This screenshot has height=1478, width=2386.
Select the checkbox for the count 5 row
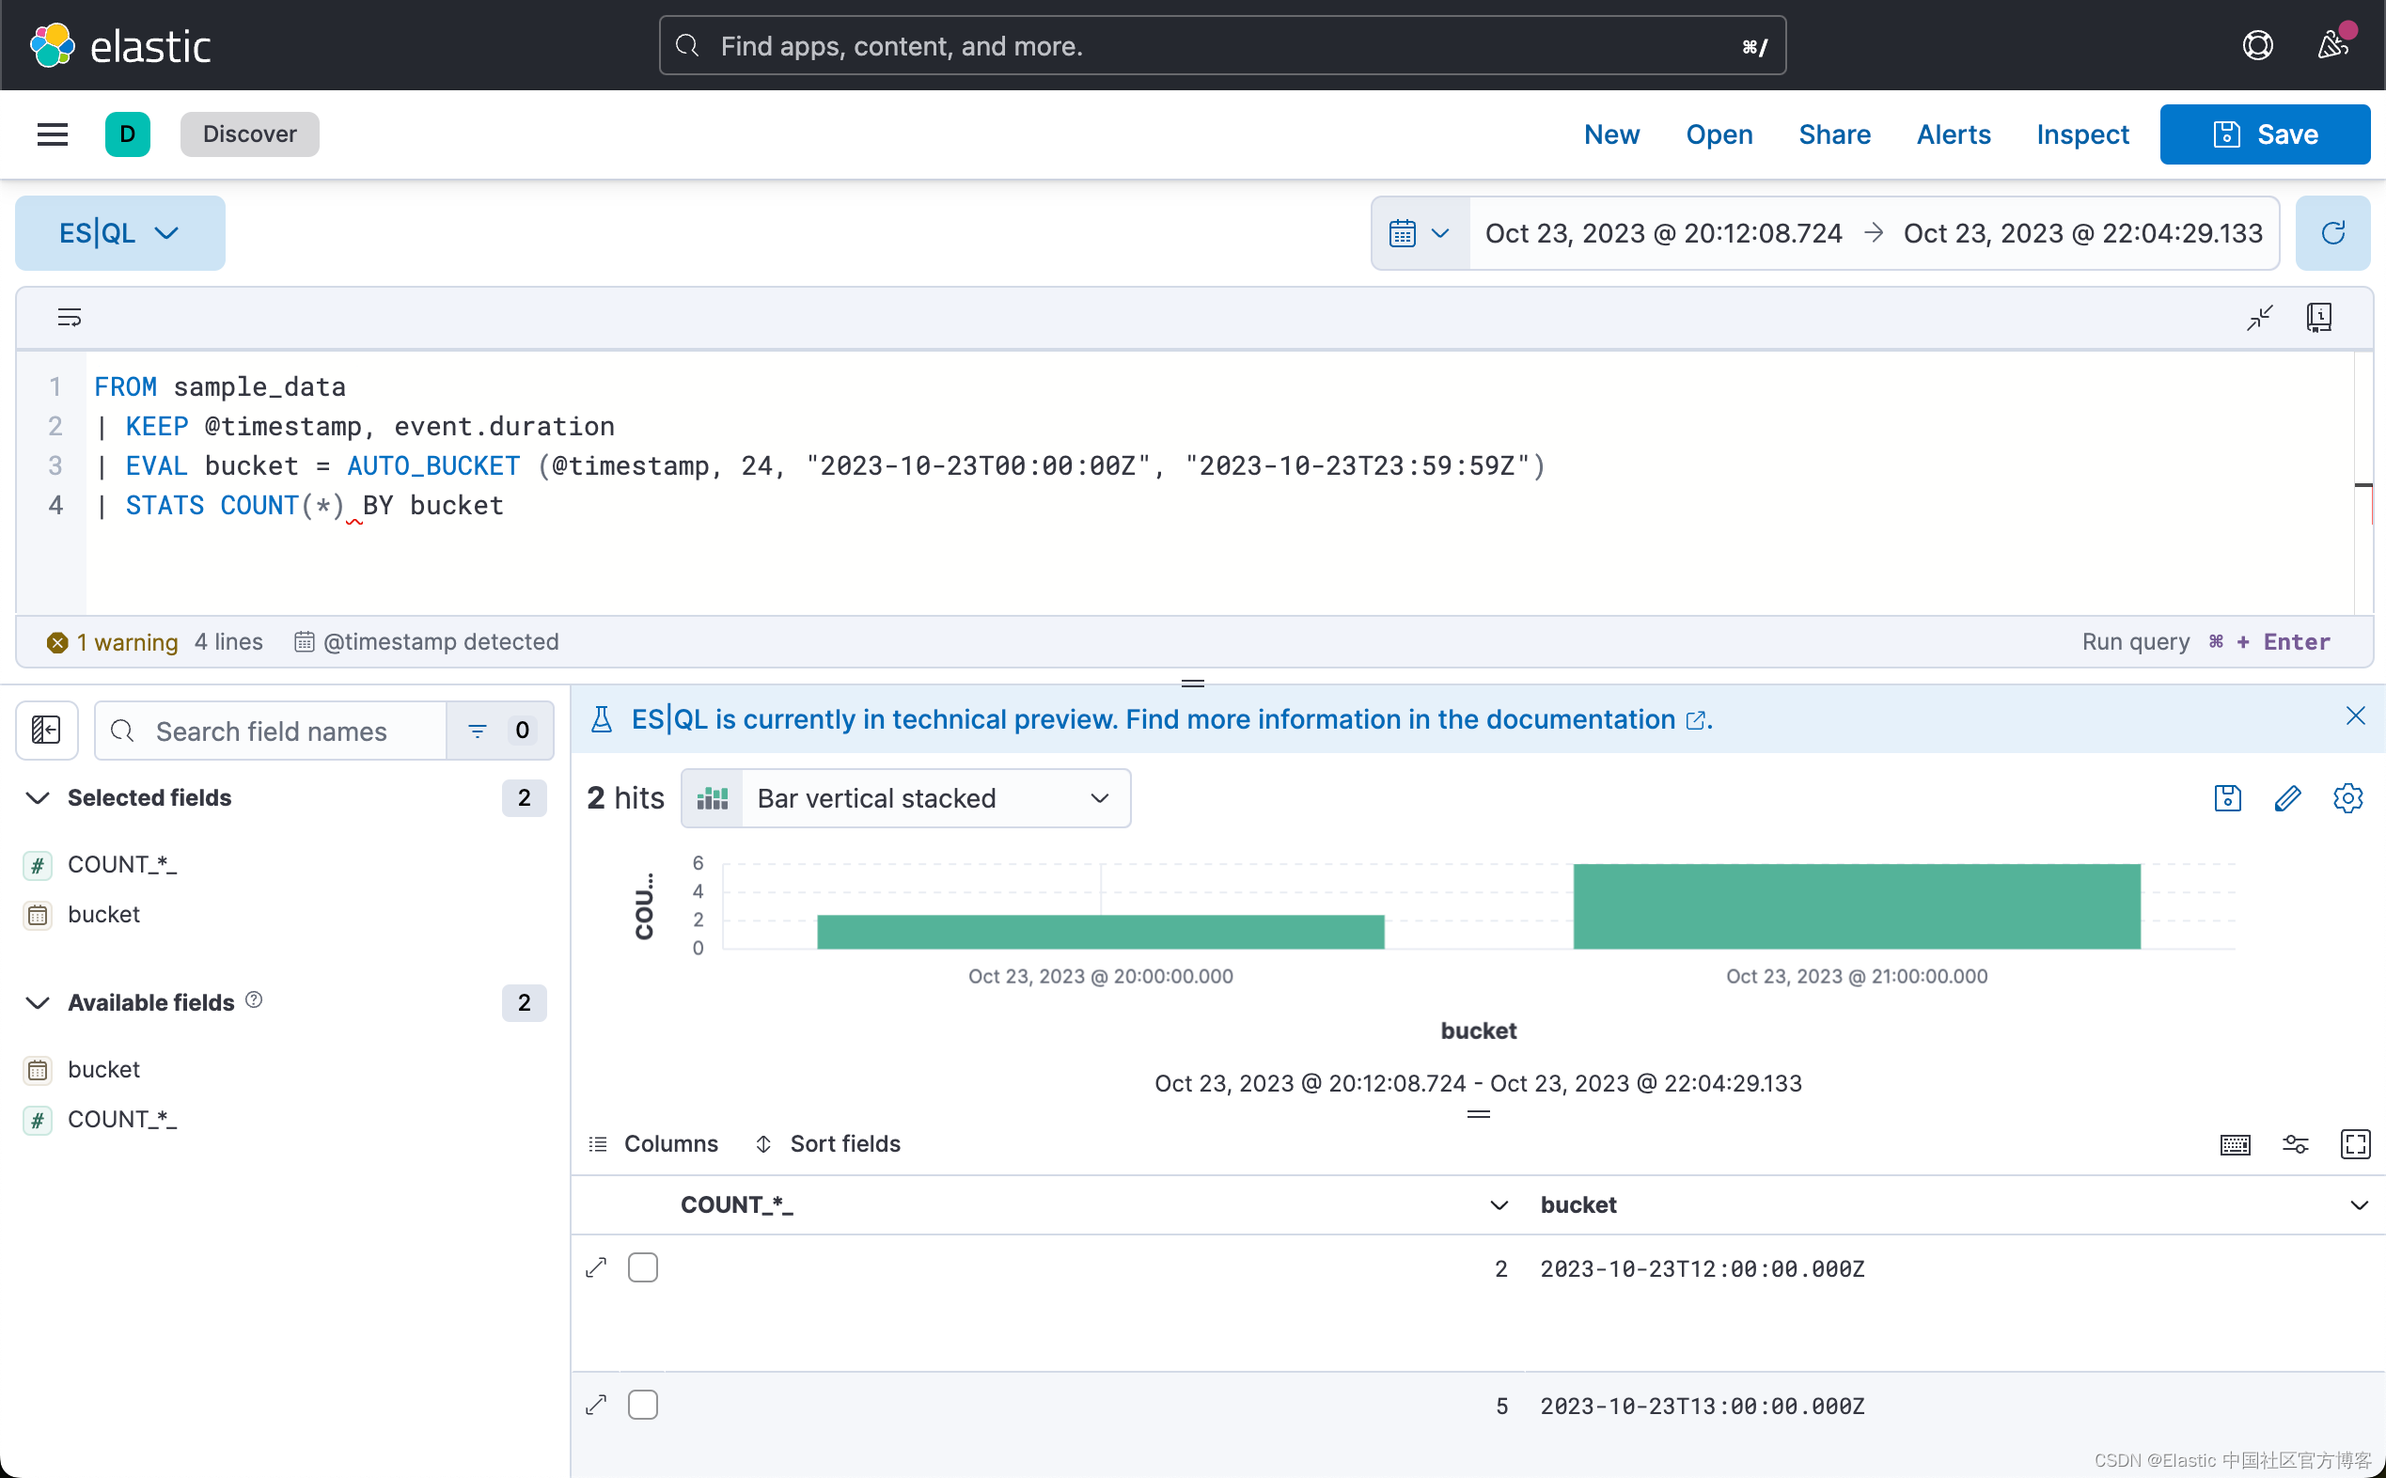[x=642, y=1405]
